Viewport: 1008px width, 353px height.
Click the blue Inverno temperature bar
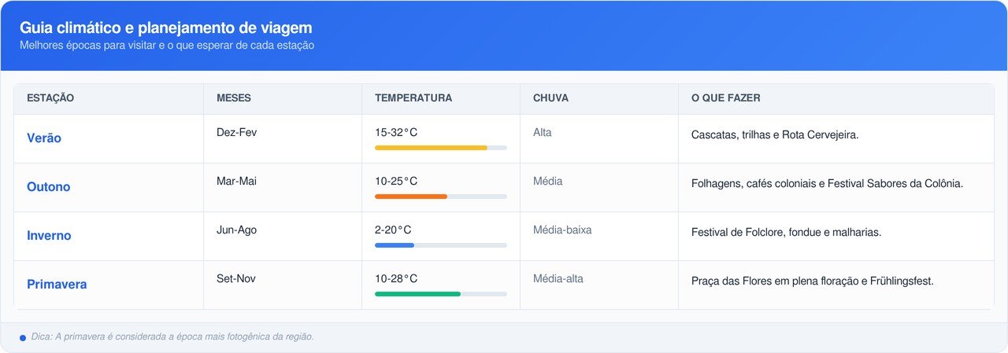pyautogui.click(x=395, y=245)
